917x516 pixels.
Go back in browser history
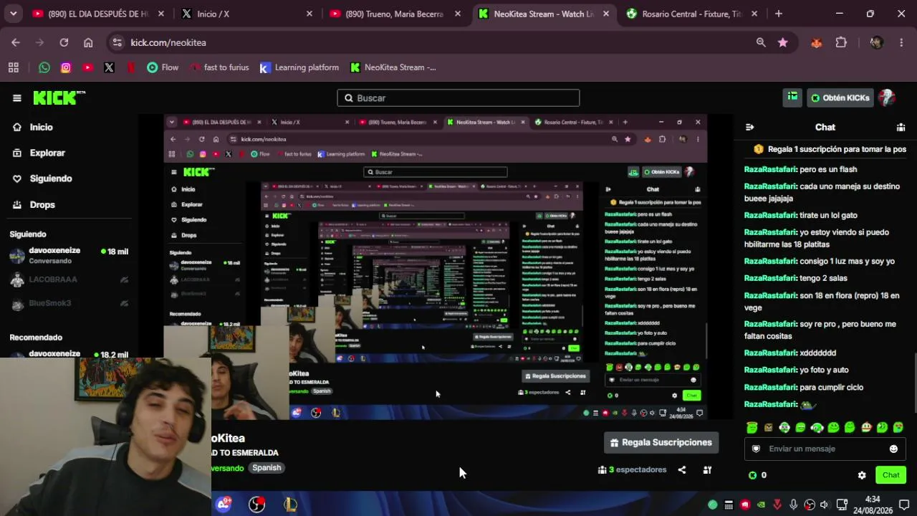[x=16, y=42]
